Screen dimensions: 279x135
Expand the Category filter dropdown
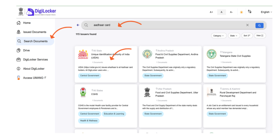[219, 36]
